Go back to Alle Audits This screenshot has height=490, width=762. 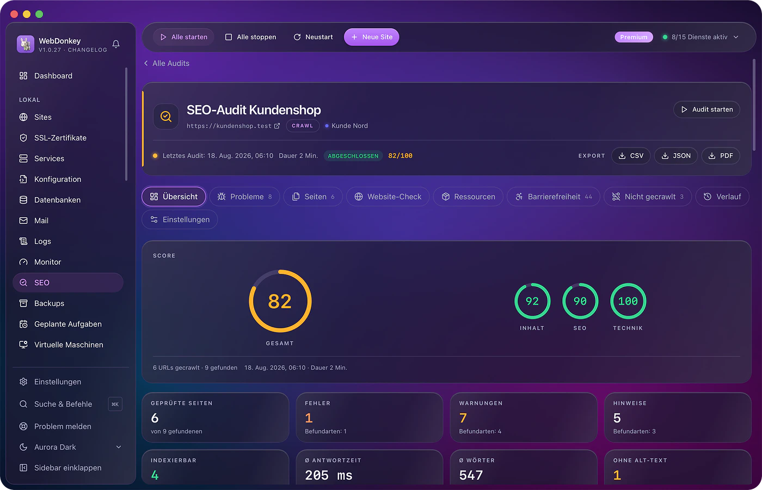[x=167, y=63]
